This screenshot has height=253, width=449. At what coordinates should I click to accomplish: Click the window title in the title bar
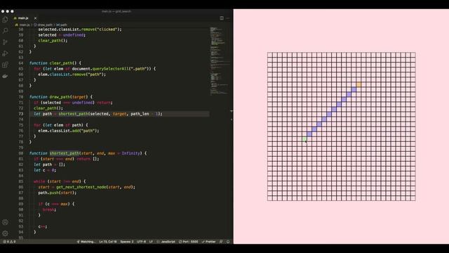(x=116, y=11)
